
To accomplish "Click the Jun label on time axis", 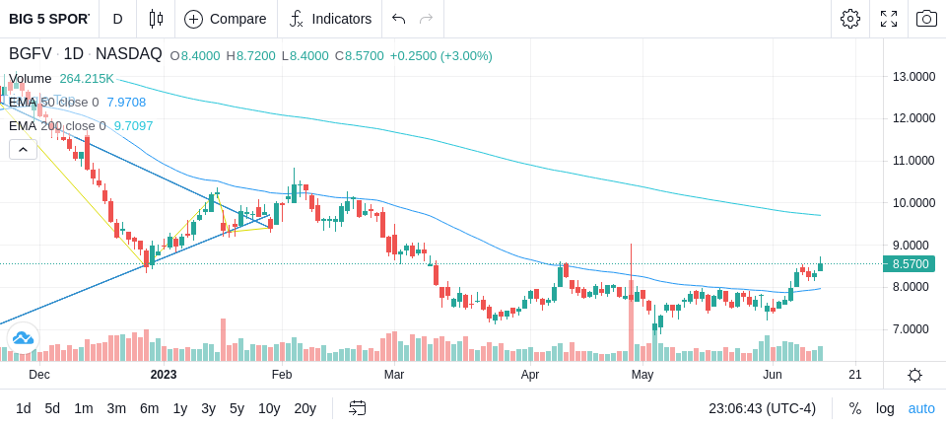I will 773,375.
